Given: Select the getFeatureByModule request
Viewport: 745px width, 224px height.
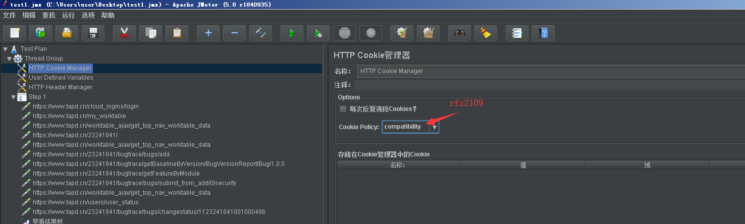Looking at the screenshot, I should [116, 174].
